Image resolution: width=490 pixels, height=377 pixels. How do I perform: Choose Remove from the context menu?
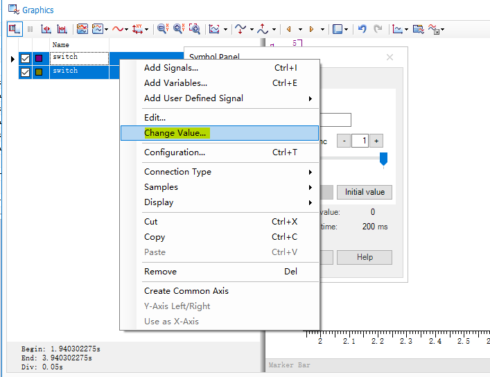(220, 272)
